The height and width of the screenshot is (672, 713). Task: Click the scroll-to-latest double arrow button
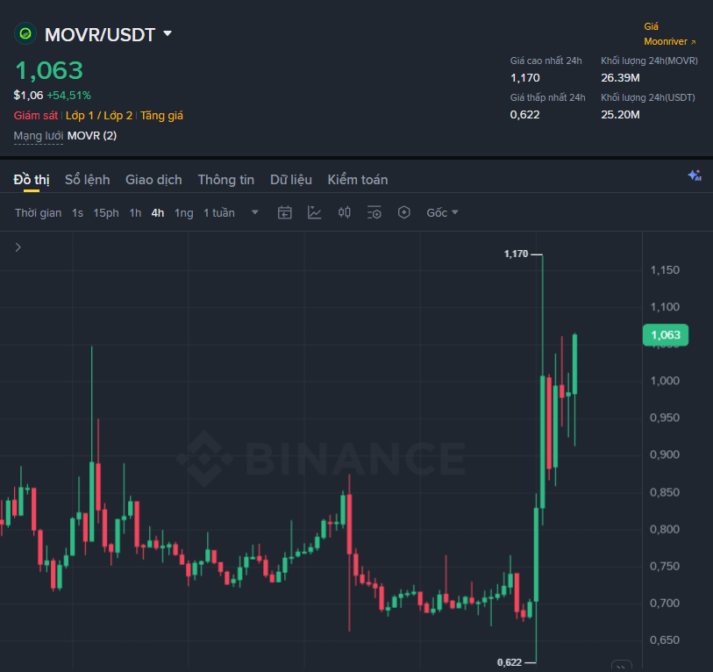click(x=621, y=666)
